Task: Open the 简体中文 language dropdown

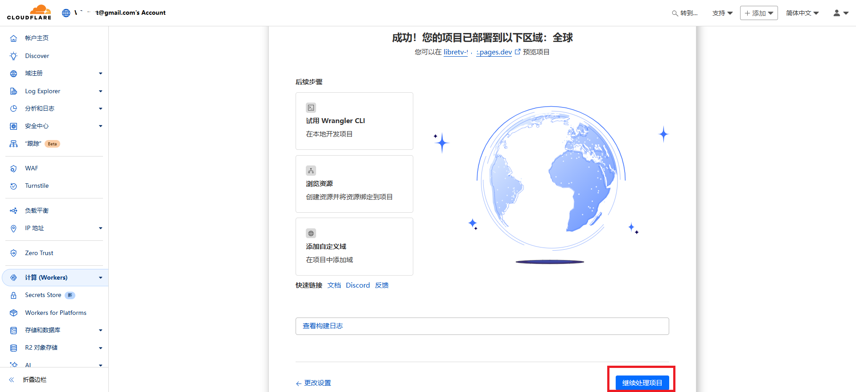Action: (x=802, y=13)
